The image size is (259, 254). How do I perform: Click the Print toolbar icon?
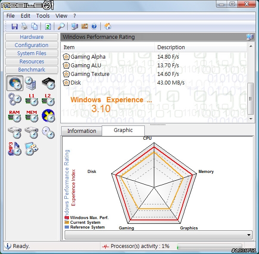25,26
